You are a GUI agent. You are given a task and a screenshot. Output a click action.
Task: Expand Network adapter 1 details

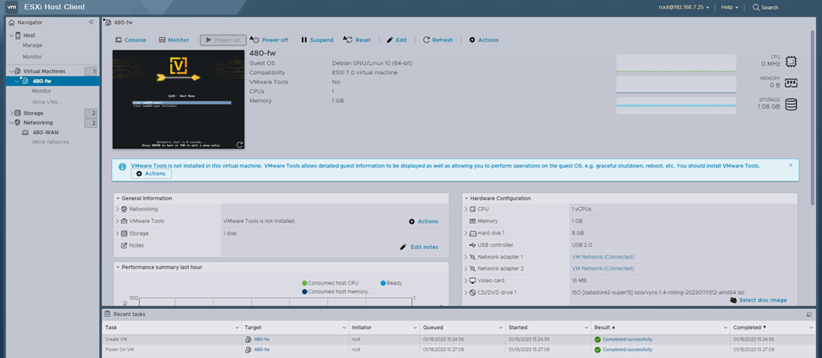point(466,257)
